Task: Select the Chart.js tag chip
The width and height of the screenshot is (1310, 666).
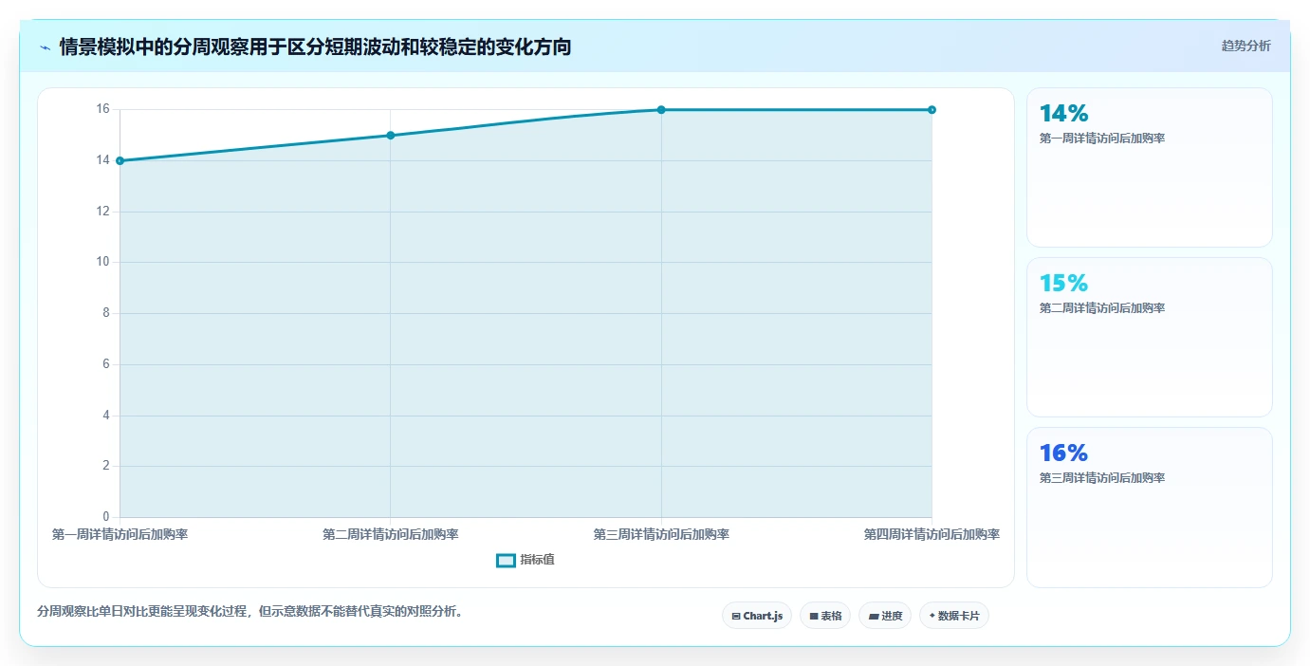Action: pyautogui.click(x=757, y=616)
